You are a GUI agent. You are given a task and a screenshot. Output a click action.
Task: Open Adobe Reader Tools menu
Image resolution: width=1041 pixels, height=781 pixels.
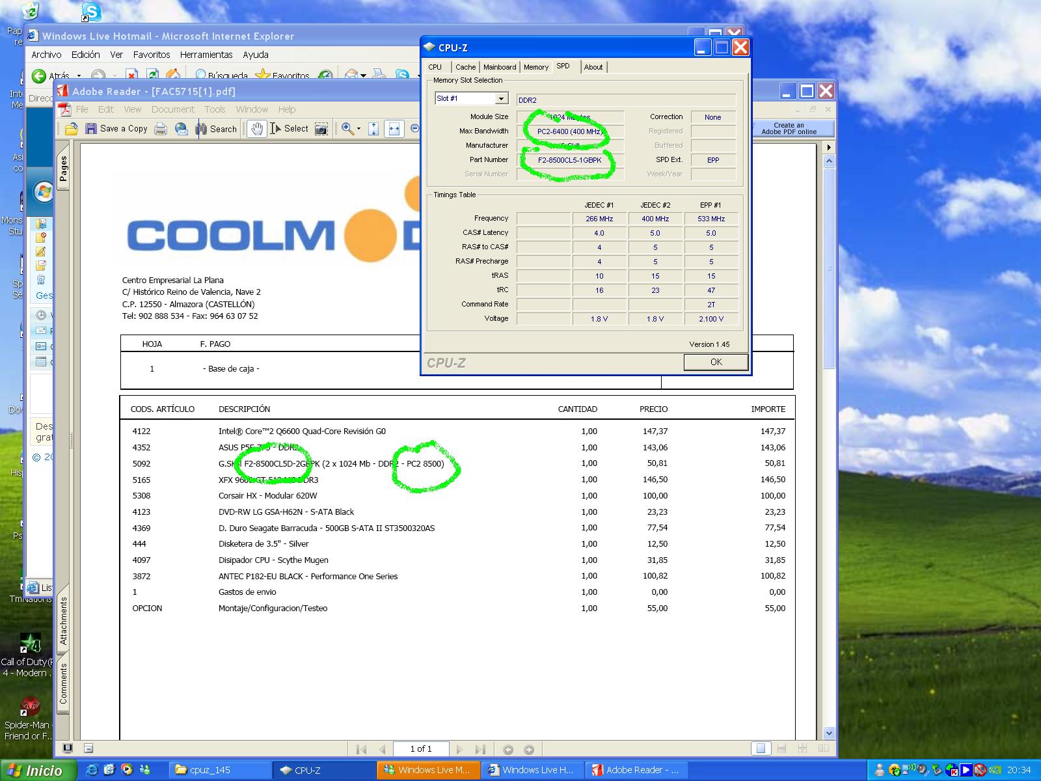[215, 109]
